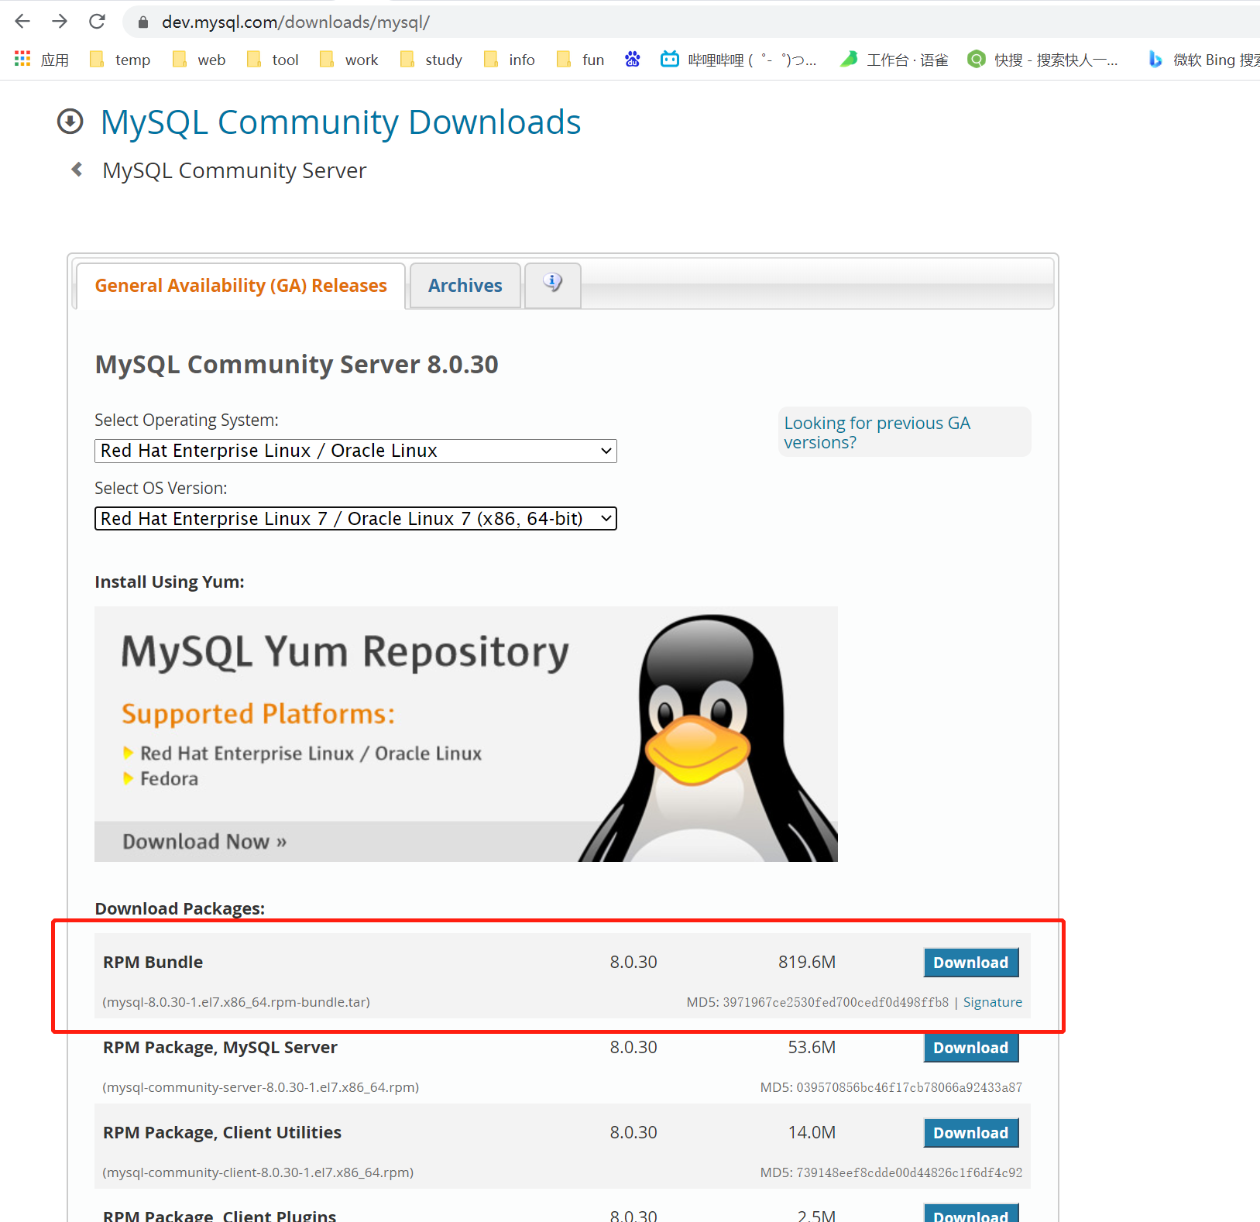Open the 工作台·语雀 bookmark
The width and height of the screenshot is (1260, 1222).
894,60
